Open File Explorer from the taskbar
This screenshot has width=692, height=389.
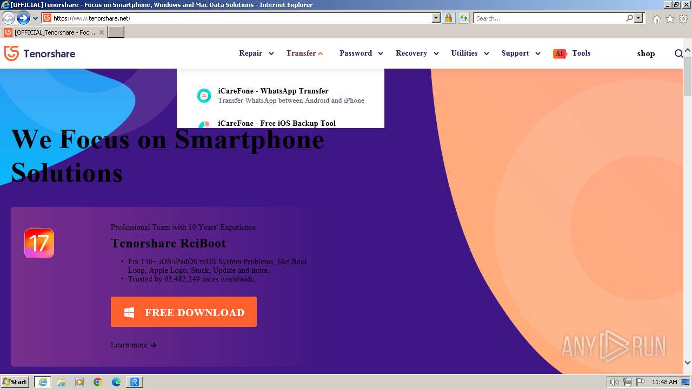click(x=61, y=382)
